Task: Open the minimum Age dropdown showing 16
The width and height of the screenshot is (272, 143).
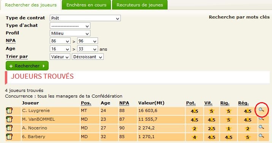Action: click(x=60, y=49)
